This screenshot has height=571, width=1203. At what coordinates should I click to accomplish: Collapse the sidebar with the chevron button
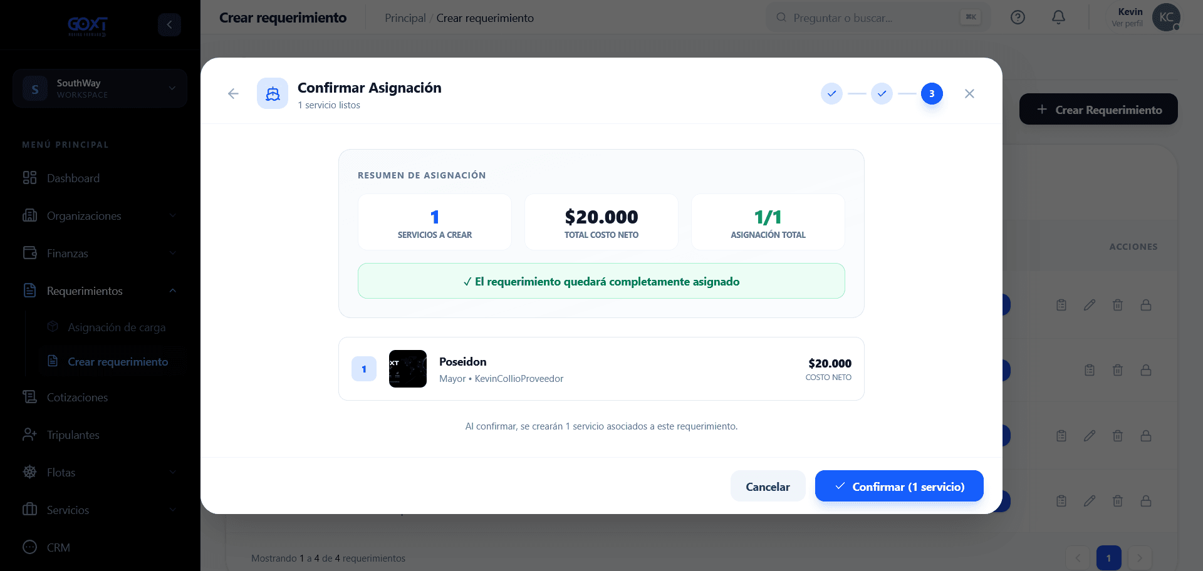[x=169, y=24]
